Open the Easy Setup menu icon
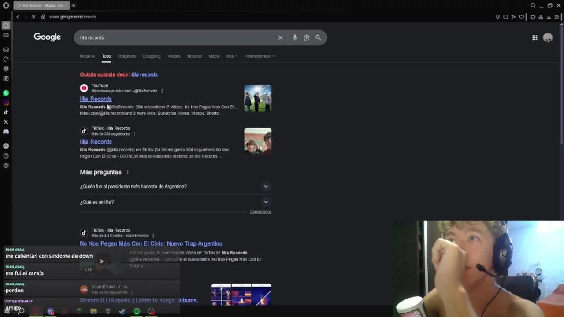 point(557,17)
